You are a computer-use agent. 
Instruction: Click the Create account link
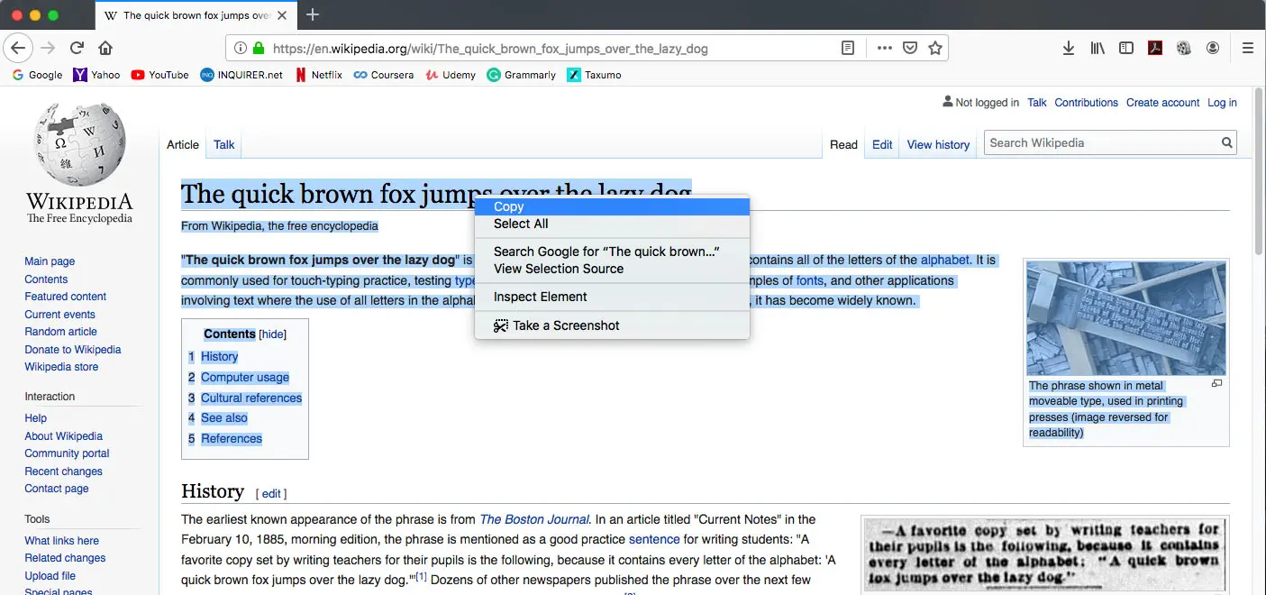point(1162,103)
